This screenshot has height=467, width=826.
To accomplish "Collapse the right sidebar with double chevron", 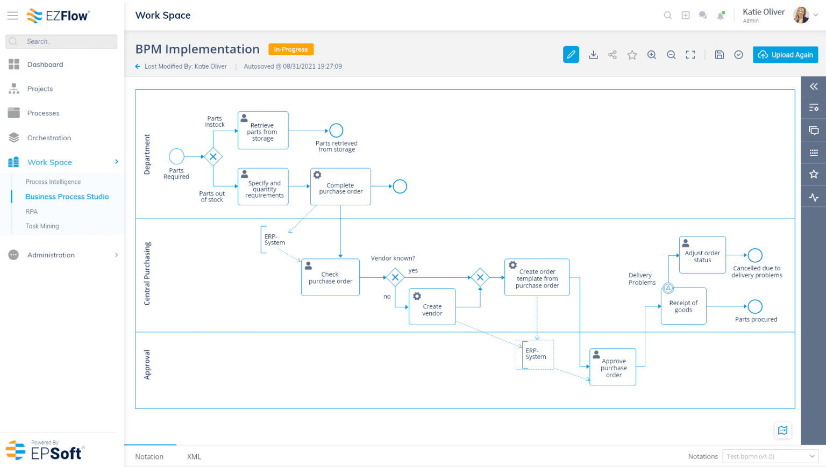I will 813,86.
